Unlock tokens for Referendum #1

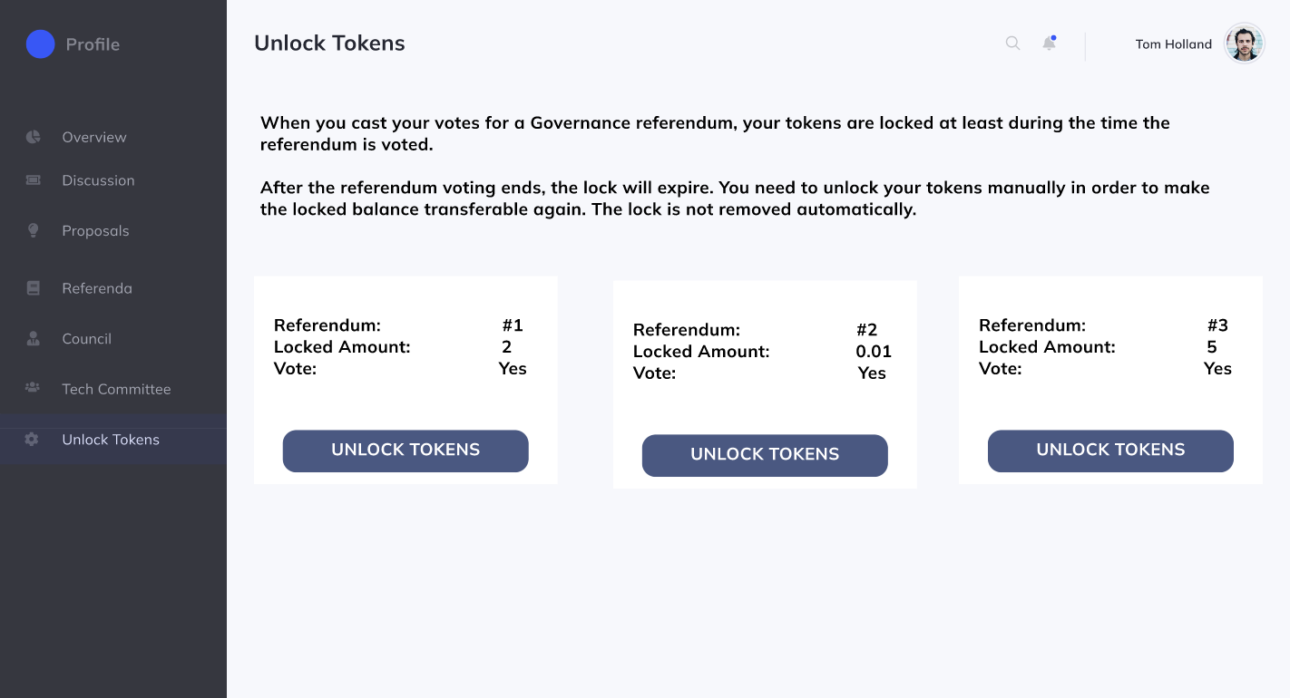click(x=406, y=451)
